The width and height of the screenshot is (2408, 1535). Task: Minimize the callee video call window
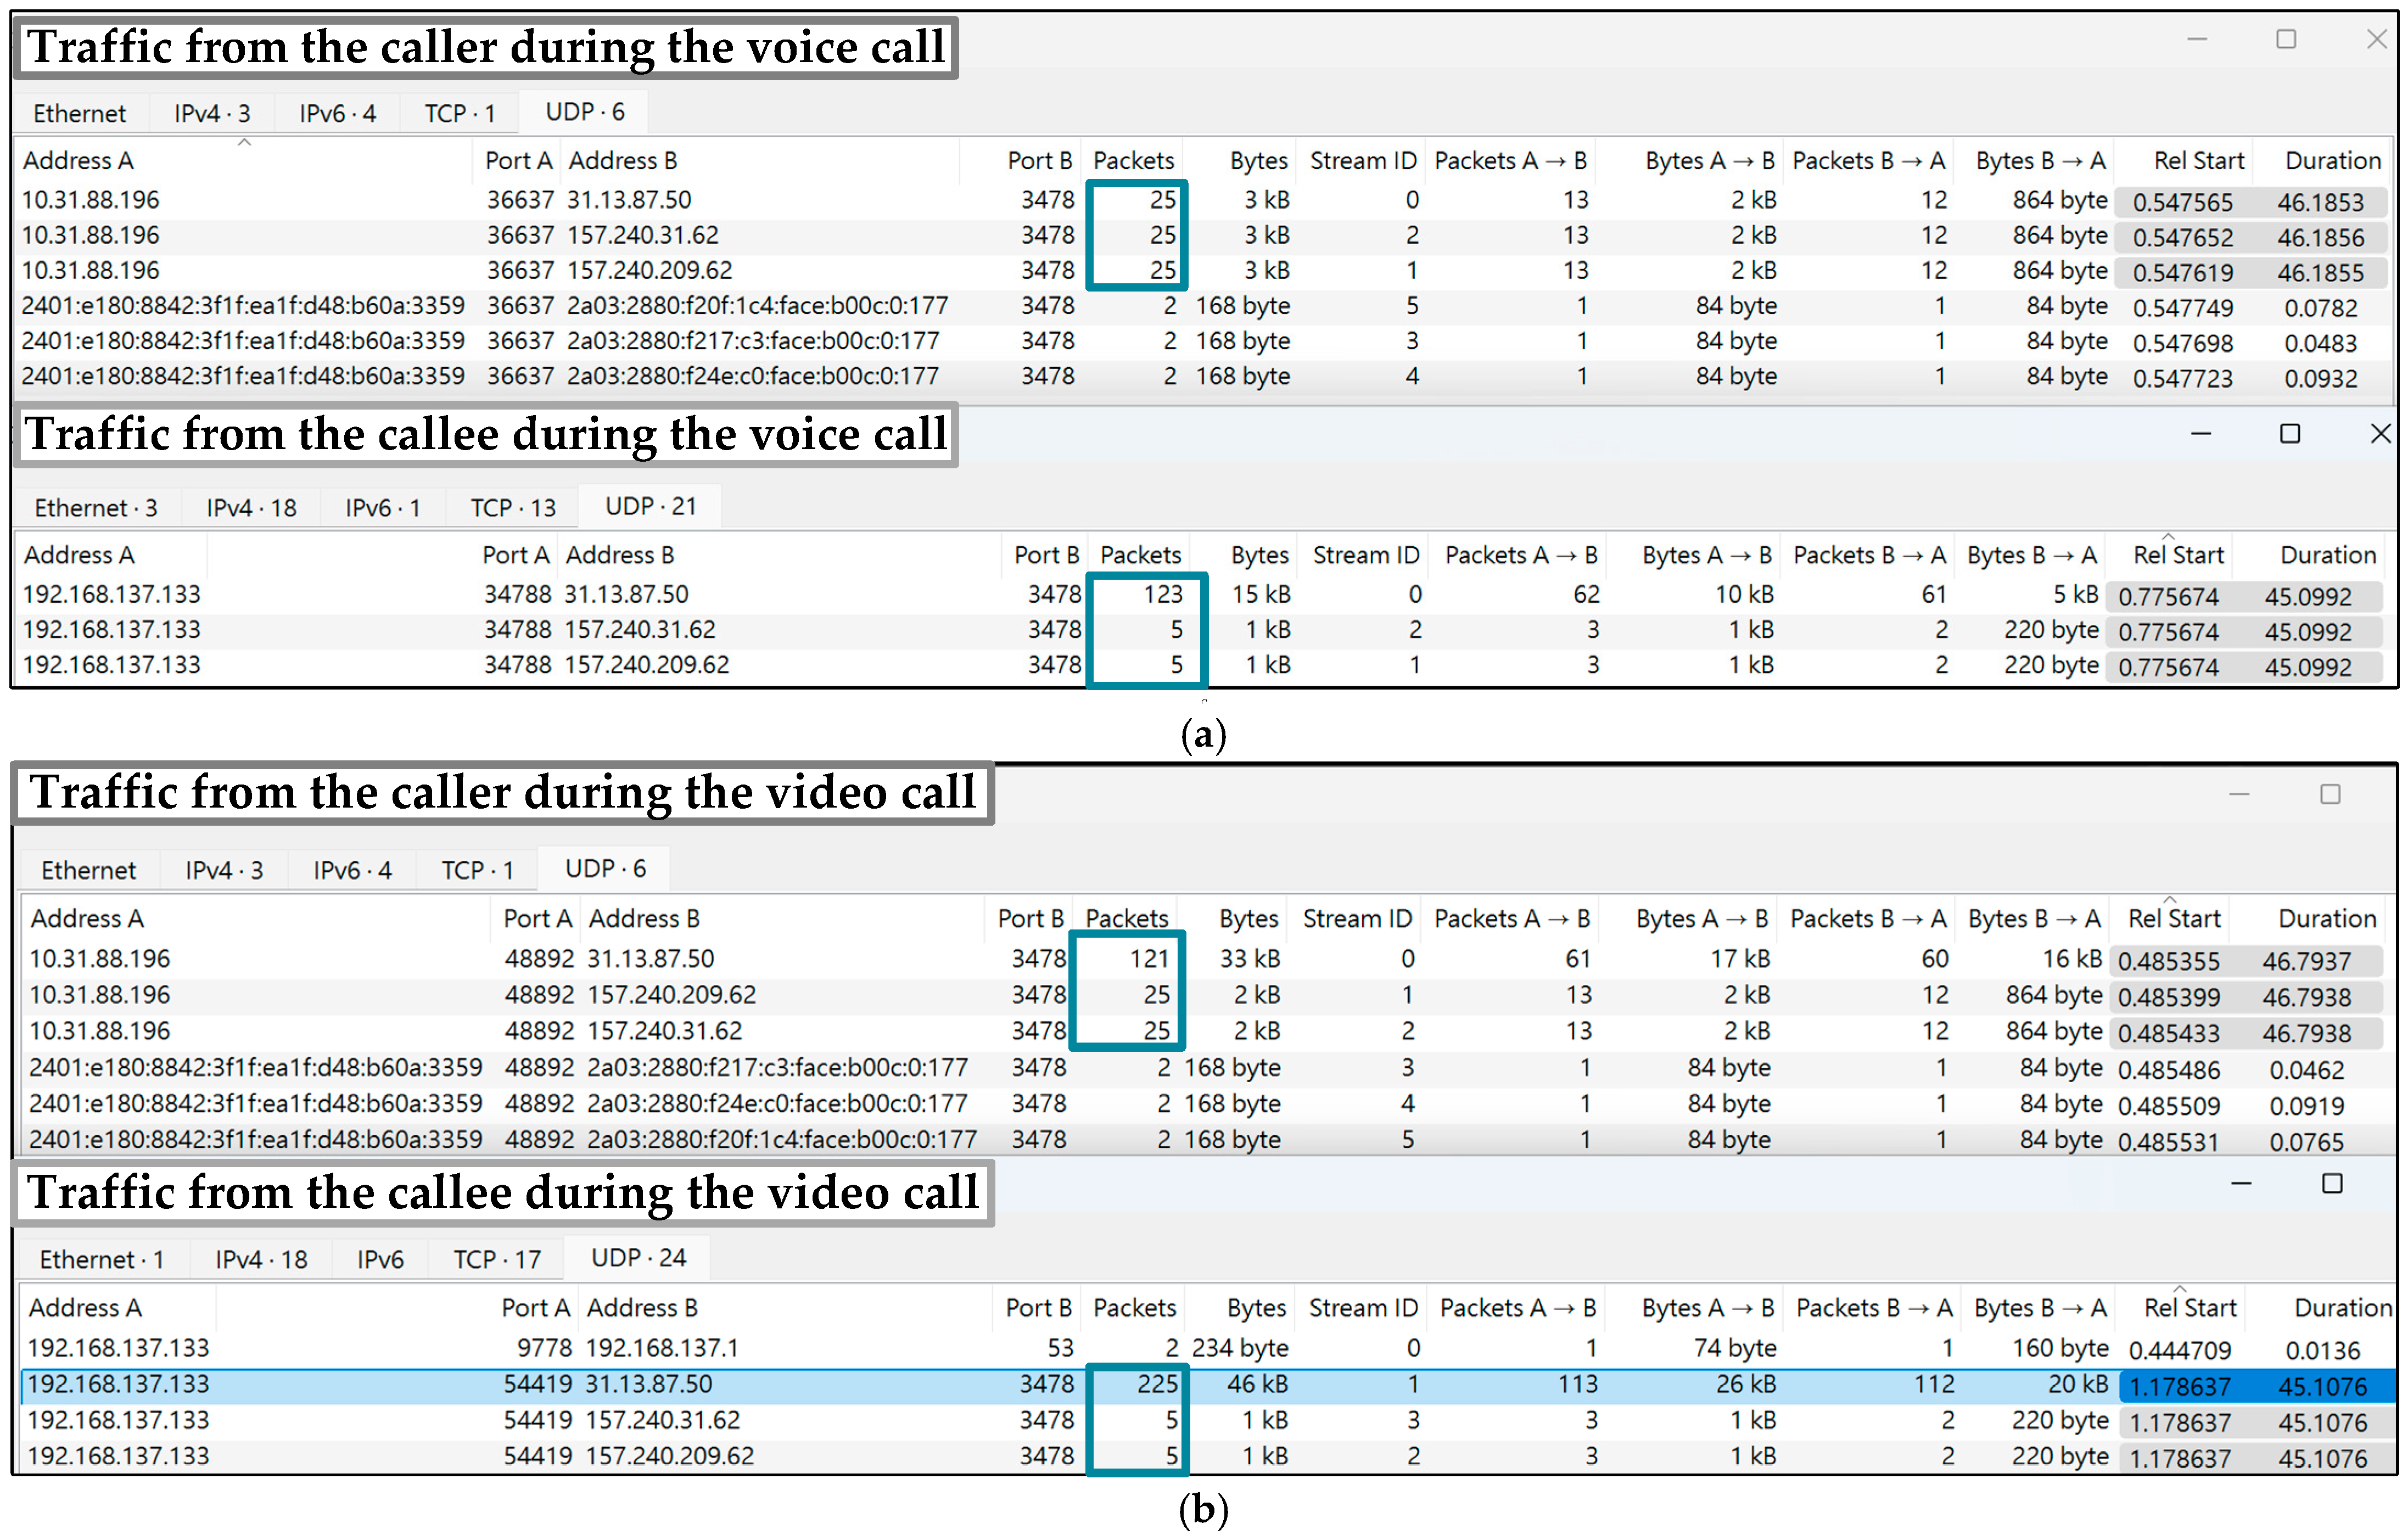coord(2241,1184)
